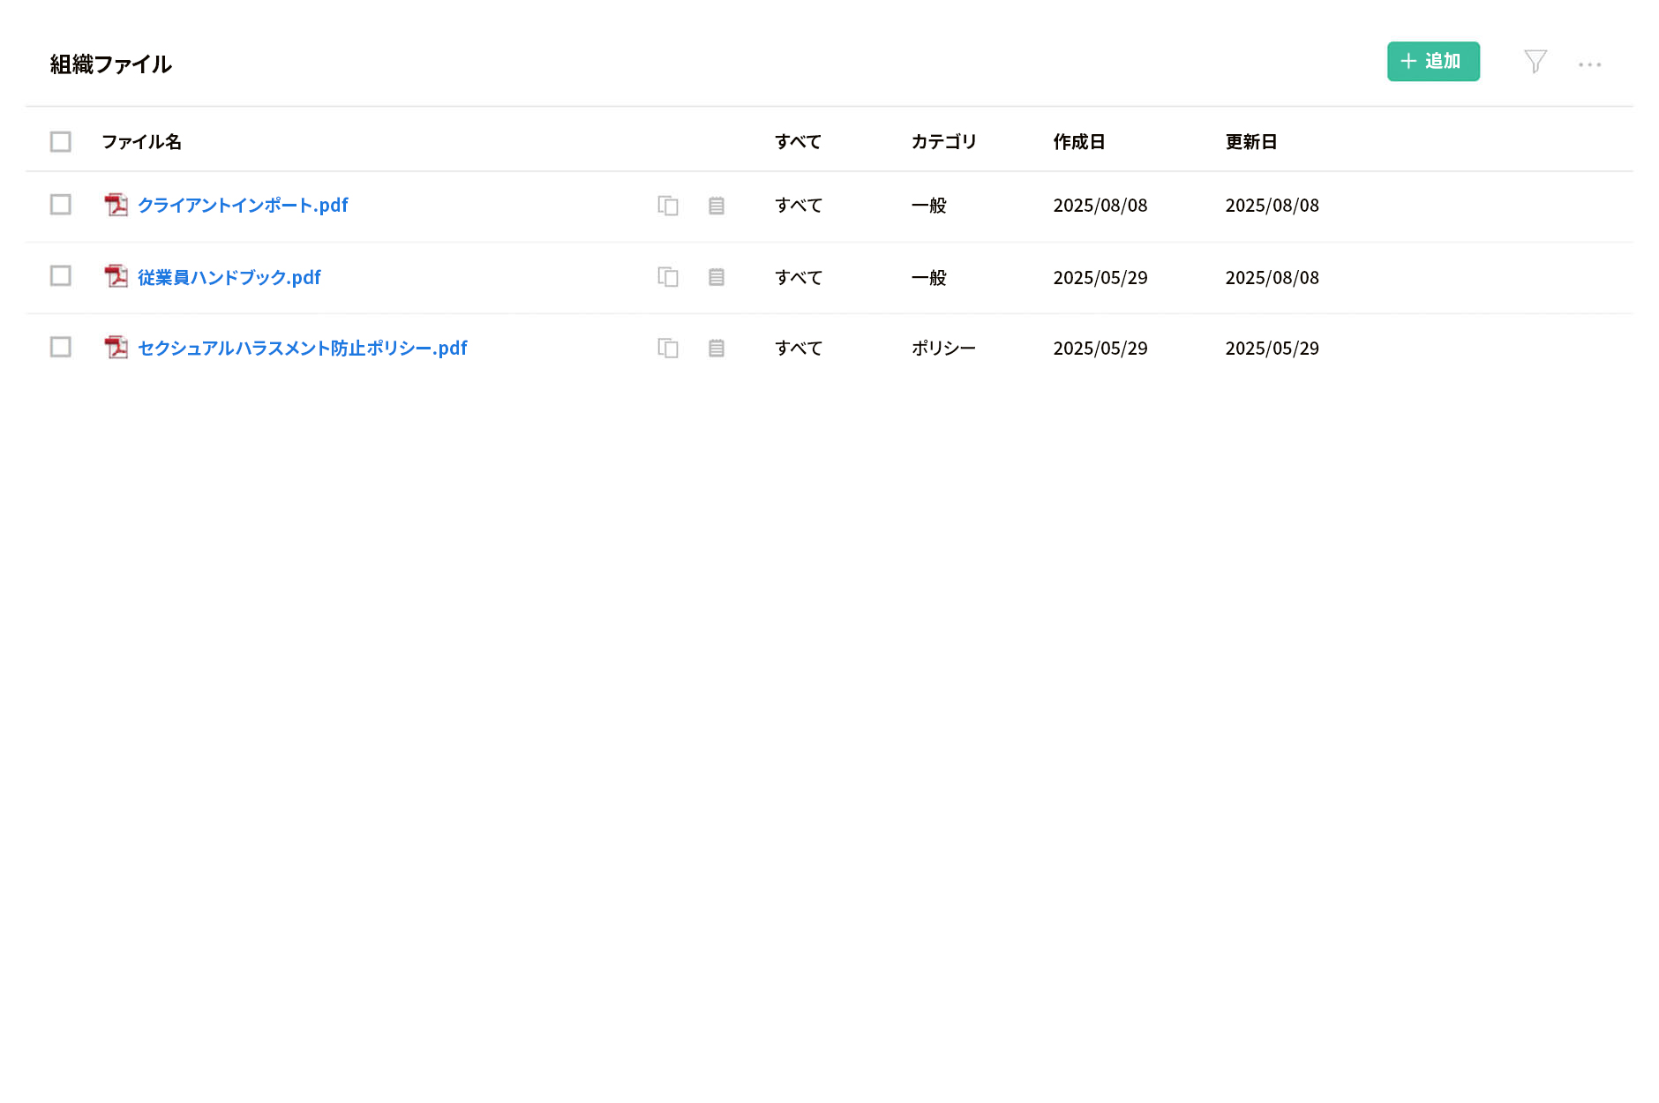Click the notes icon for 従業員ハンドブック.pdf

point(717,277)
